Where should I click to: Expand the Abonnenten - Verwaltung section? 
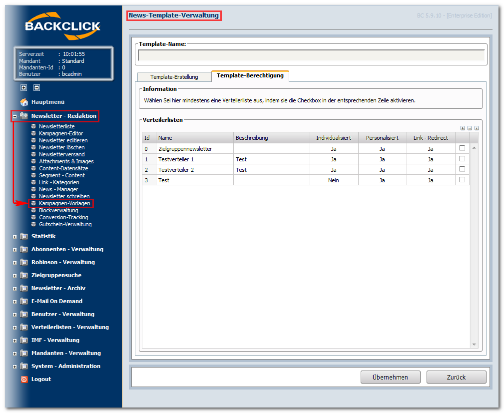pos(15,250)
